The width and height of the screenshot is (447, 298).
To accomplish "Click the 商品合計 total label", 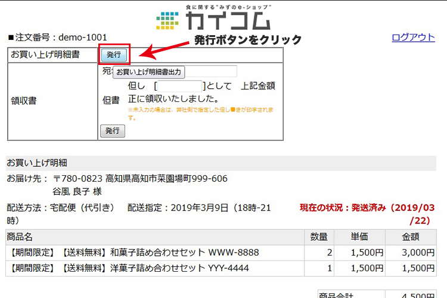I will 337,294.
